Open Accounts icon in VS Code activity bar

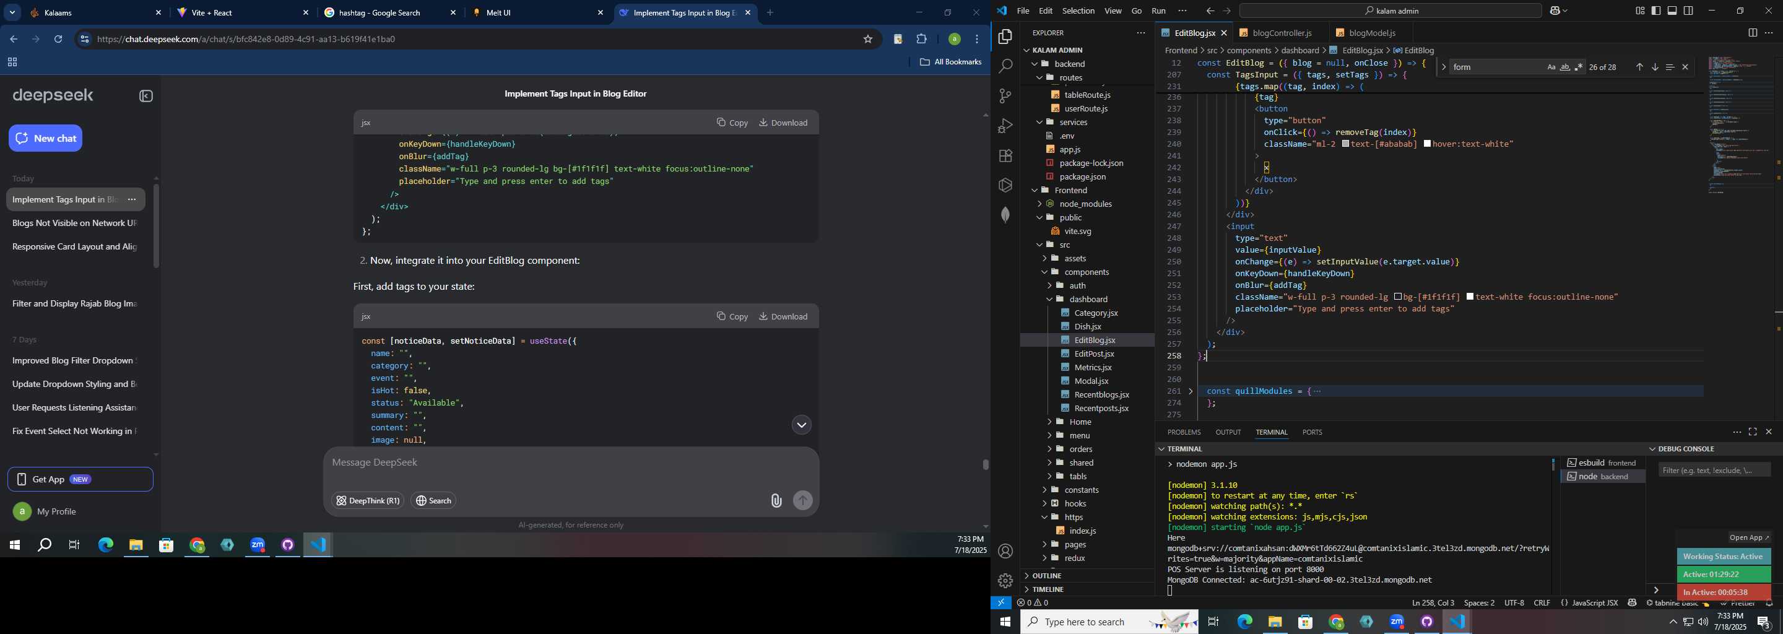1005,552
